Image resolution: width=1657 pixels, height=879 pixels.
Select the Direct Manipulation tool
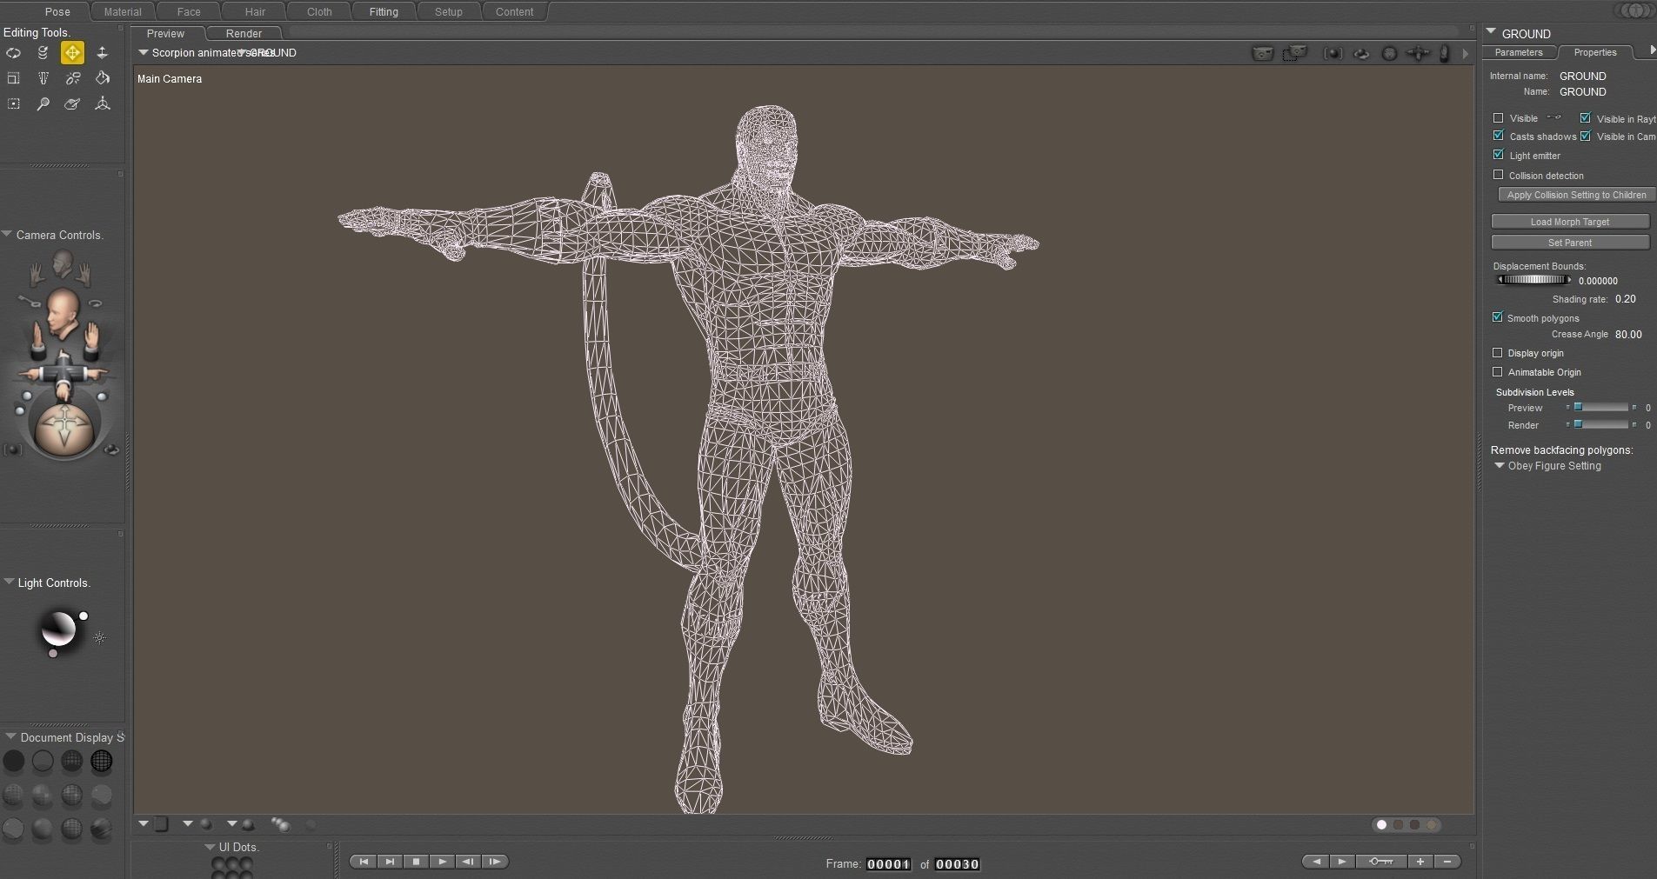point(102,103)
